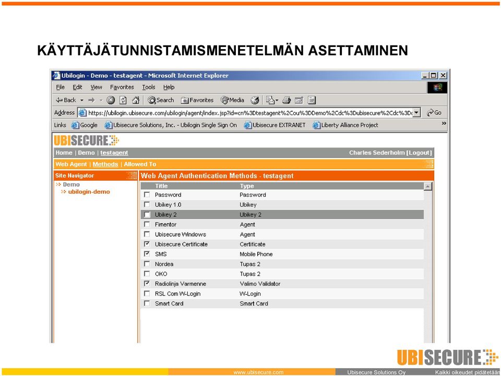Click the Ubisecure logo in page header

[x=86, y=140]
